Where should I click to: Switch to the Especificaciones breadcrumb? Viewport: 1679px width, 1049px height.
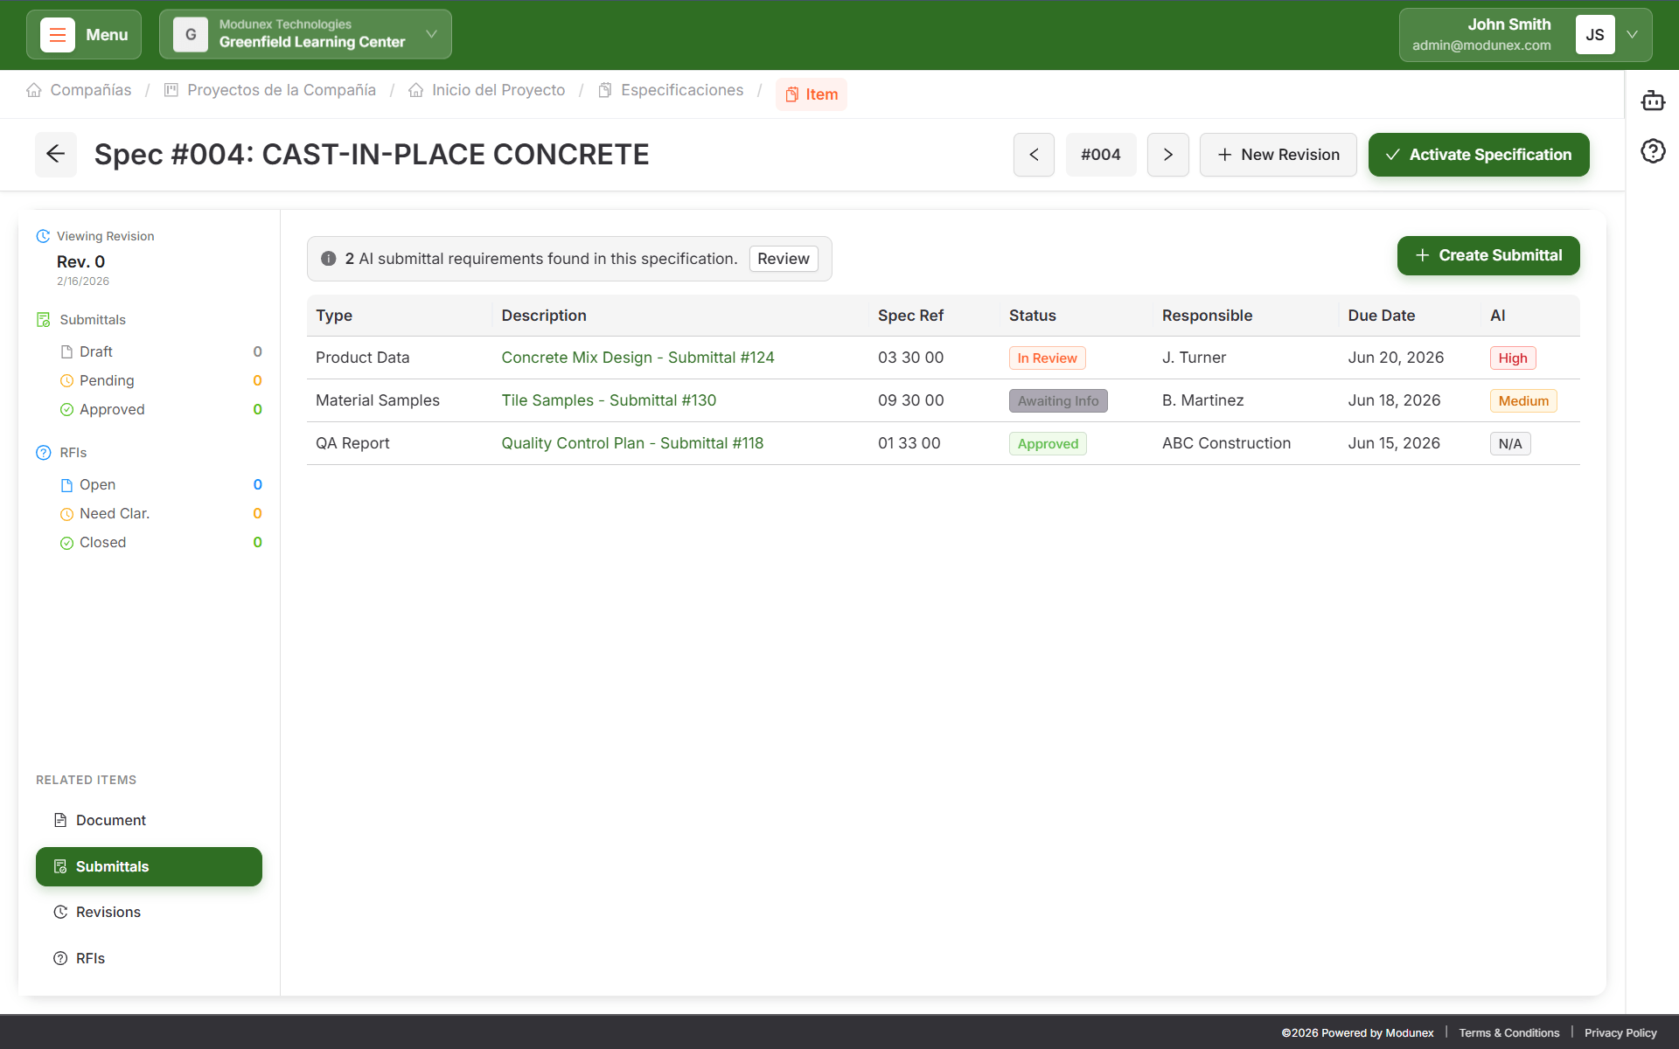pos(681,90)
